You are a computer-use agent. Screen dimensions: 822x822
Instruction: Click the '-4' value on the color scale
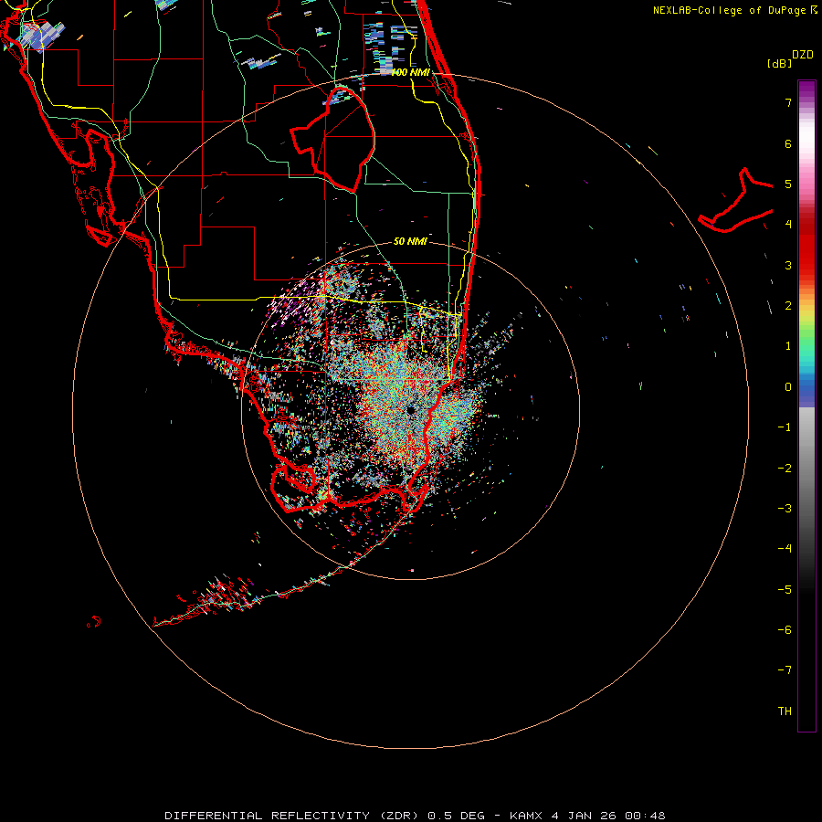785,548
